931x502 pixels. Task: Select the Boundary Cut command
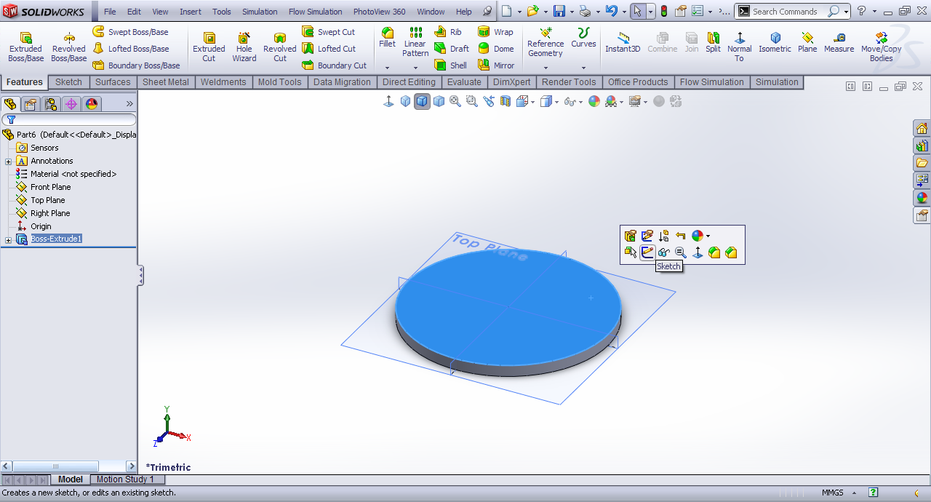click(x=335, y=65)
